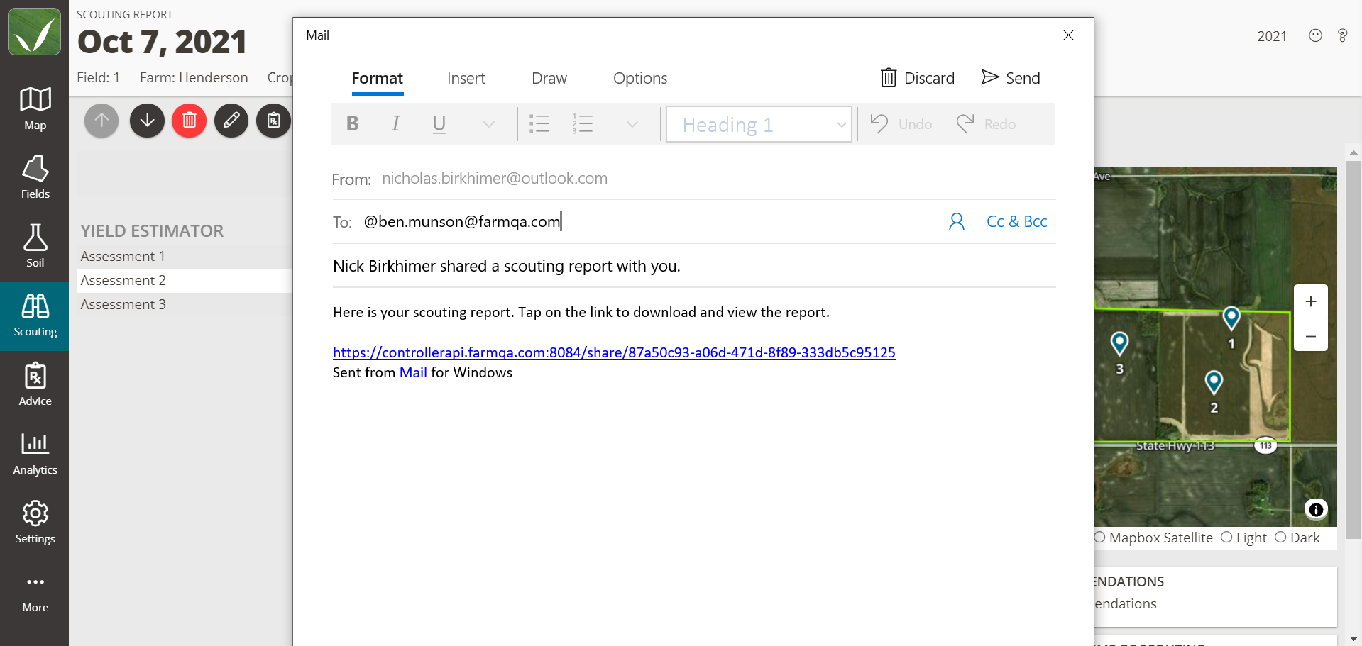The image size is (1362, 646).
Task: Toggle underline formatting in Mail
Action: point(439,124)
